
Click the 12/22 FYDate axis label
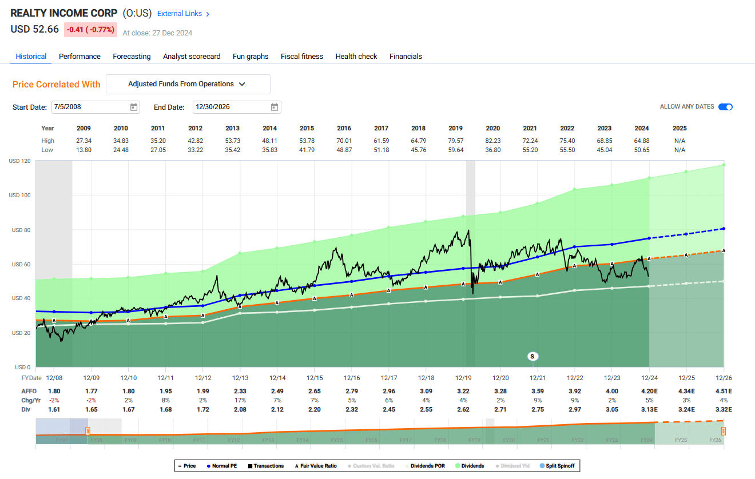pos(575,378)
